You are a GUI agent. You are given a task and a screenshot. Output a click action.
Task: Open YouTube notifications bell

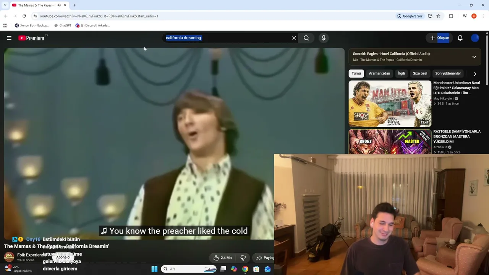[460, 38]
